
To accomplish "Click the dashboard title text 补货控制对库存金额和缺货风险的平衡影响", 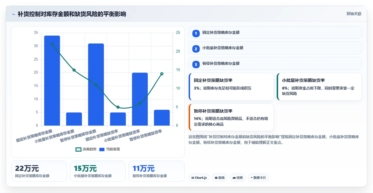I will (72, 14).
